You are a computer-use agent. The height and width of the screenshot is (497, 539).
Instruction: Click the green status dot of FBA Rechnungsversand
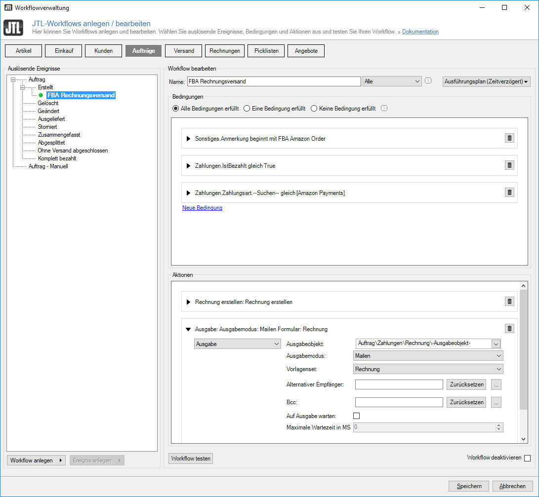[41, 95]
